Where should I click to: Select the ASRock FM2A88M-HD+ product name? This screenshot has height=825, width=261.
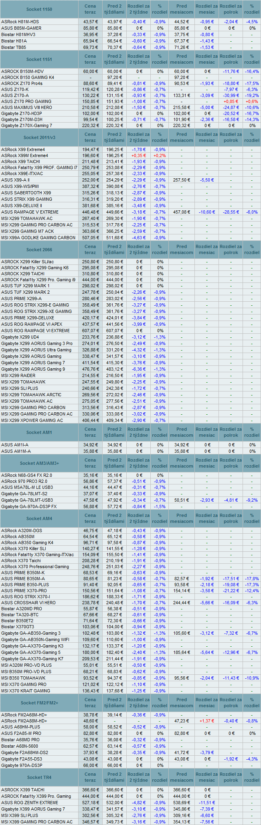(24, 721)
